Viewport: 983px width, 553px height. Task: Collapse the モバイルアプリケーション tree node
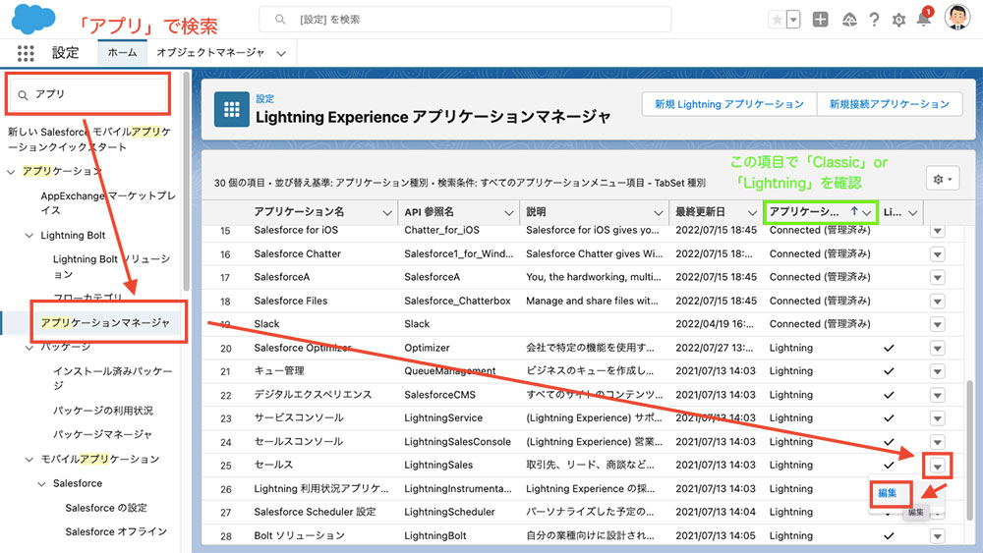click(x=29, y=460)
